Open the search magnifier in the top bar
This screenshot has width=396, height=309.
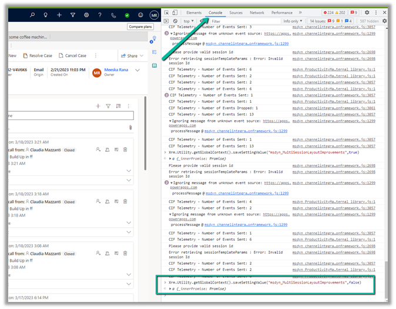(31, 15)
